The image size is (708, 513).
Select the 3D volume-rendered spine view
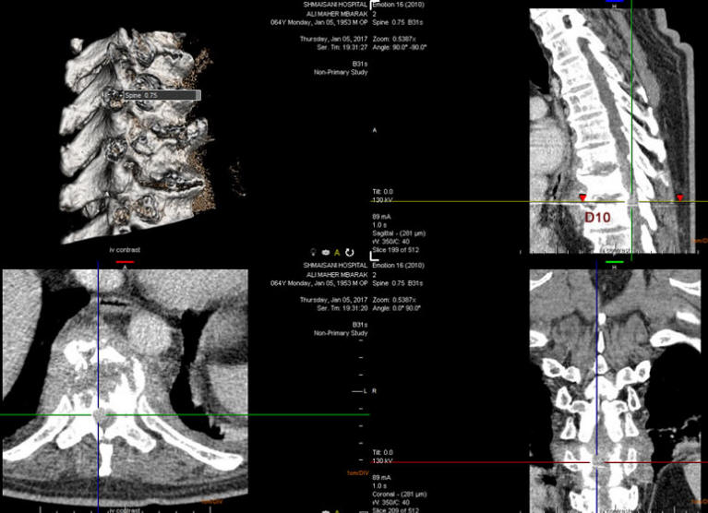pyautogui.click(x=138, y=136)
